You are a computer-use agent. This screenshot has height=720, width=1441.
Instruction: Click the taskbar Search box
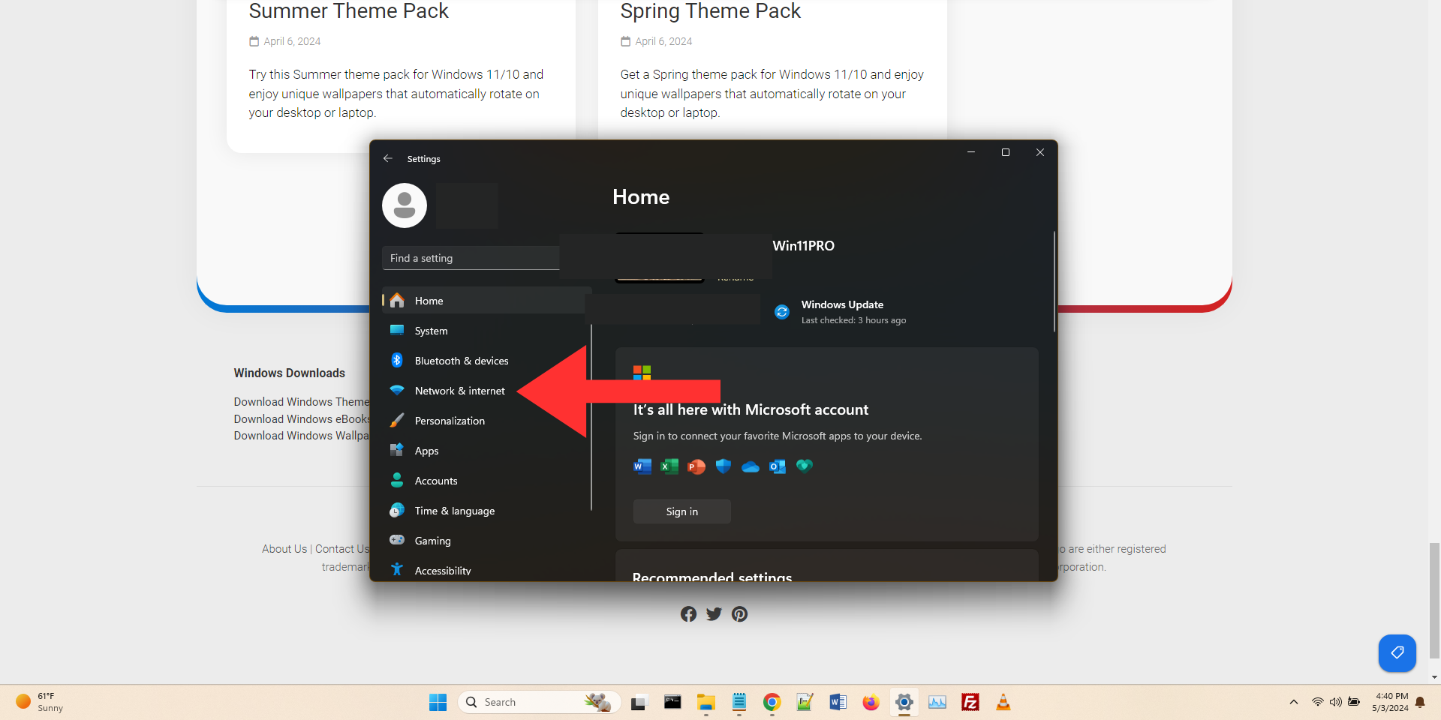coord(539,702)
